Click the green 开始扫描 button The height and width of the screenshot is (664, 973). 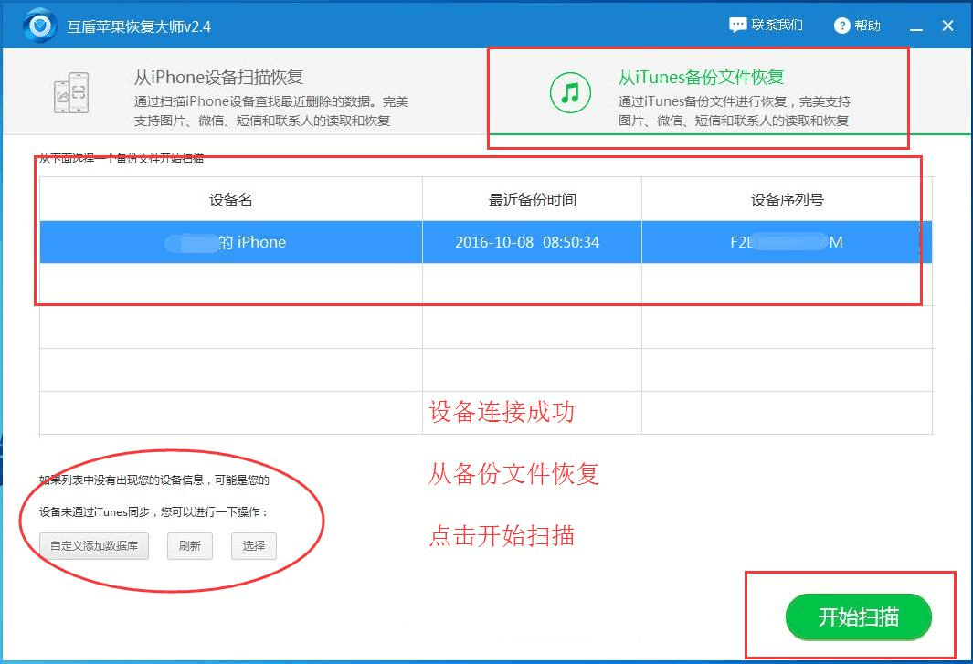click(x=857, y=617)
